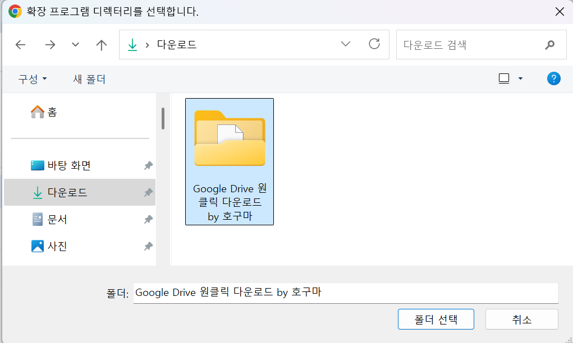This screenshot has height=343, width=573.
Task: Click the pin icon next to 바탕 화면
Action: click(148, 166)
